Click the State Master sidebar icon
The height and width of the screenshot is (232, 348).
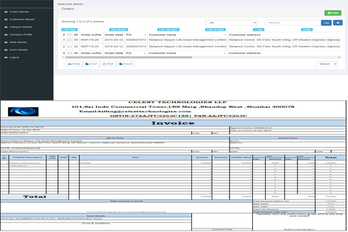tap(6, 42)
